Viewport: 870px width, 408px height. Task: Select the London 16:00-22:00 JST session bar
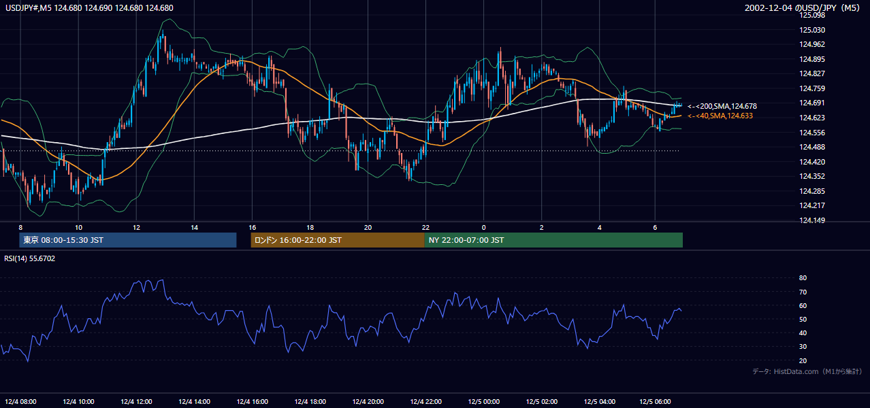[x=337, y=240]
